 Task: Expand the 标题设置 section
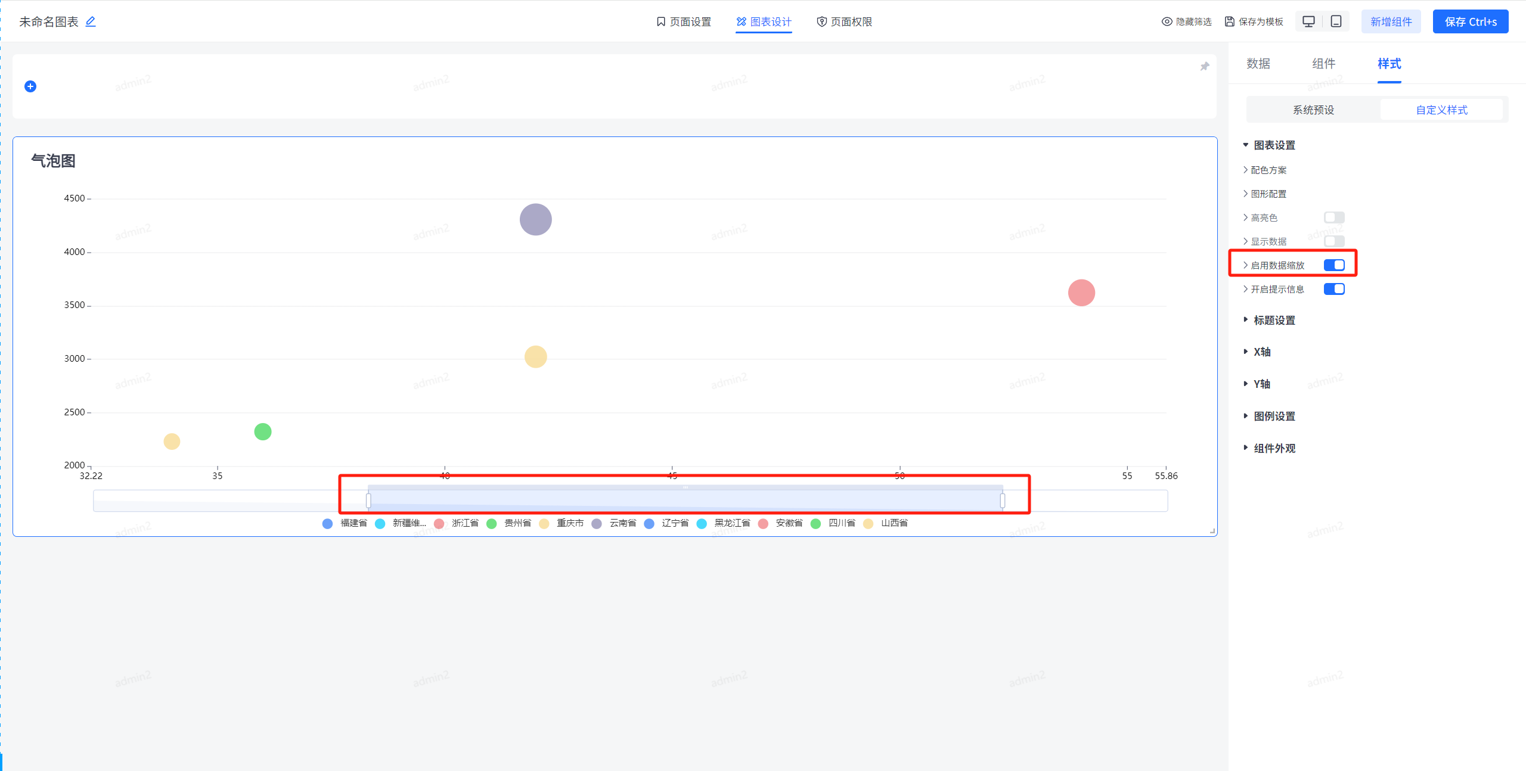pyautogui.click(x=1268, y=321)
